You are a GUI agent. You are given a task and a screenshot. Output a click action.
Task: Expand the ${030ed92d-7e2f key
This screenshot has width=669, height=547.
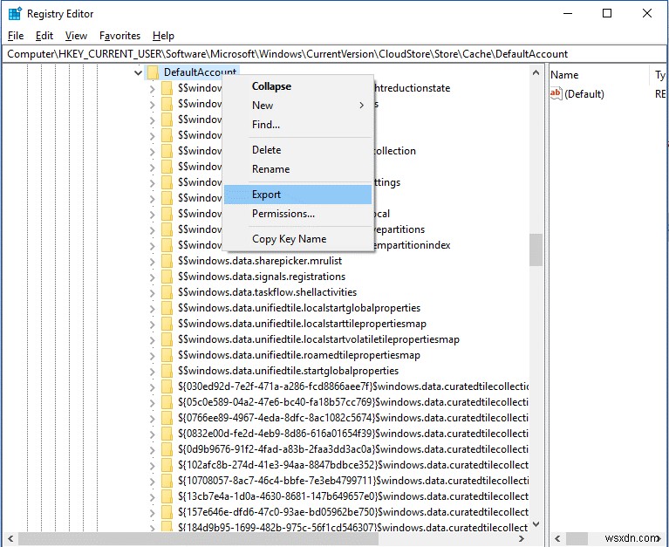coord(153,387)
